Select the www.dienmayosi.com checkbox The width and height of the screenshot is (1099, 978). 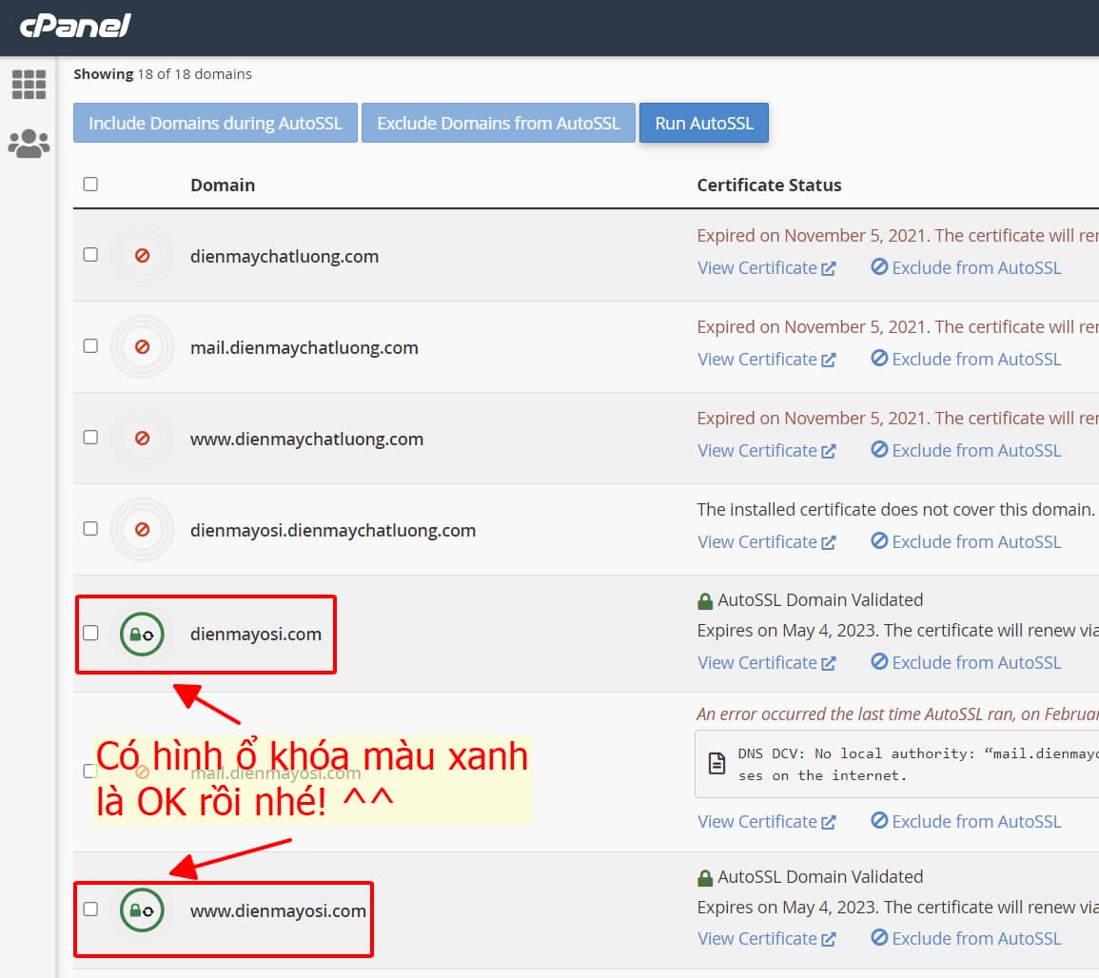click(x=90, y=910)
